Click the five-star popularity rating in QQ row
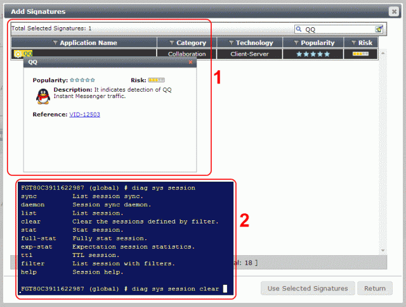Image resolution: width=406 pixels, height=307 pixels. tap(313, 54)
